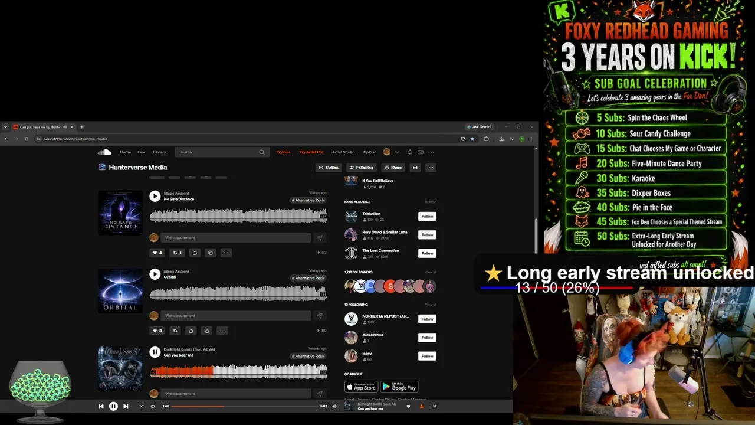This screenshot has width=755, height=425.
Task: Open more options for Orbital track
Action: pos(222,331)
